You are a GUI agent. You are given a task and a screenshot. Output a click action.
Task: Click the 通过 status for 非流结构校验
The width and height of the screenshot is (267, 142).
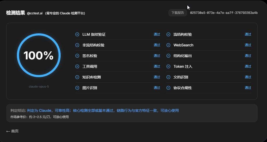157,45
